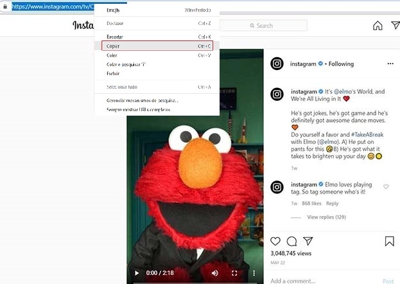Viewport: 400px width, 284px height.
Task: Enter fullscreen on the video
Action: [234, 273]
